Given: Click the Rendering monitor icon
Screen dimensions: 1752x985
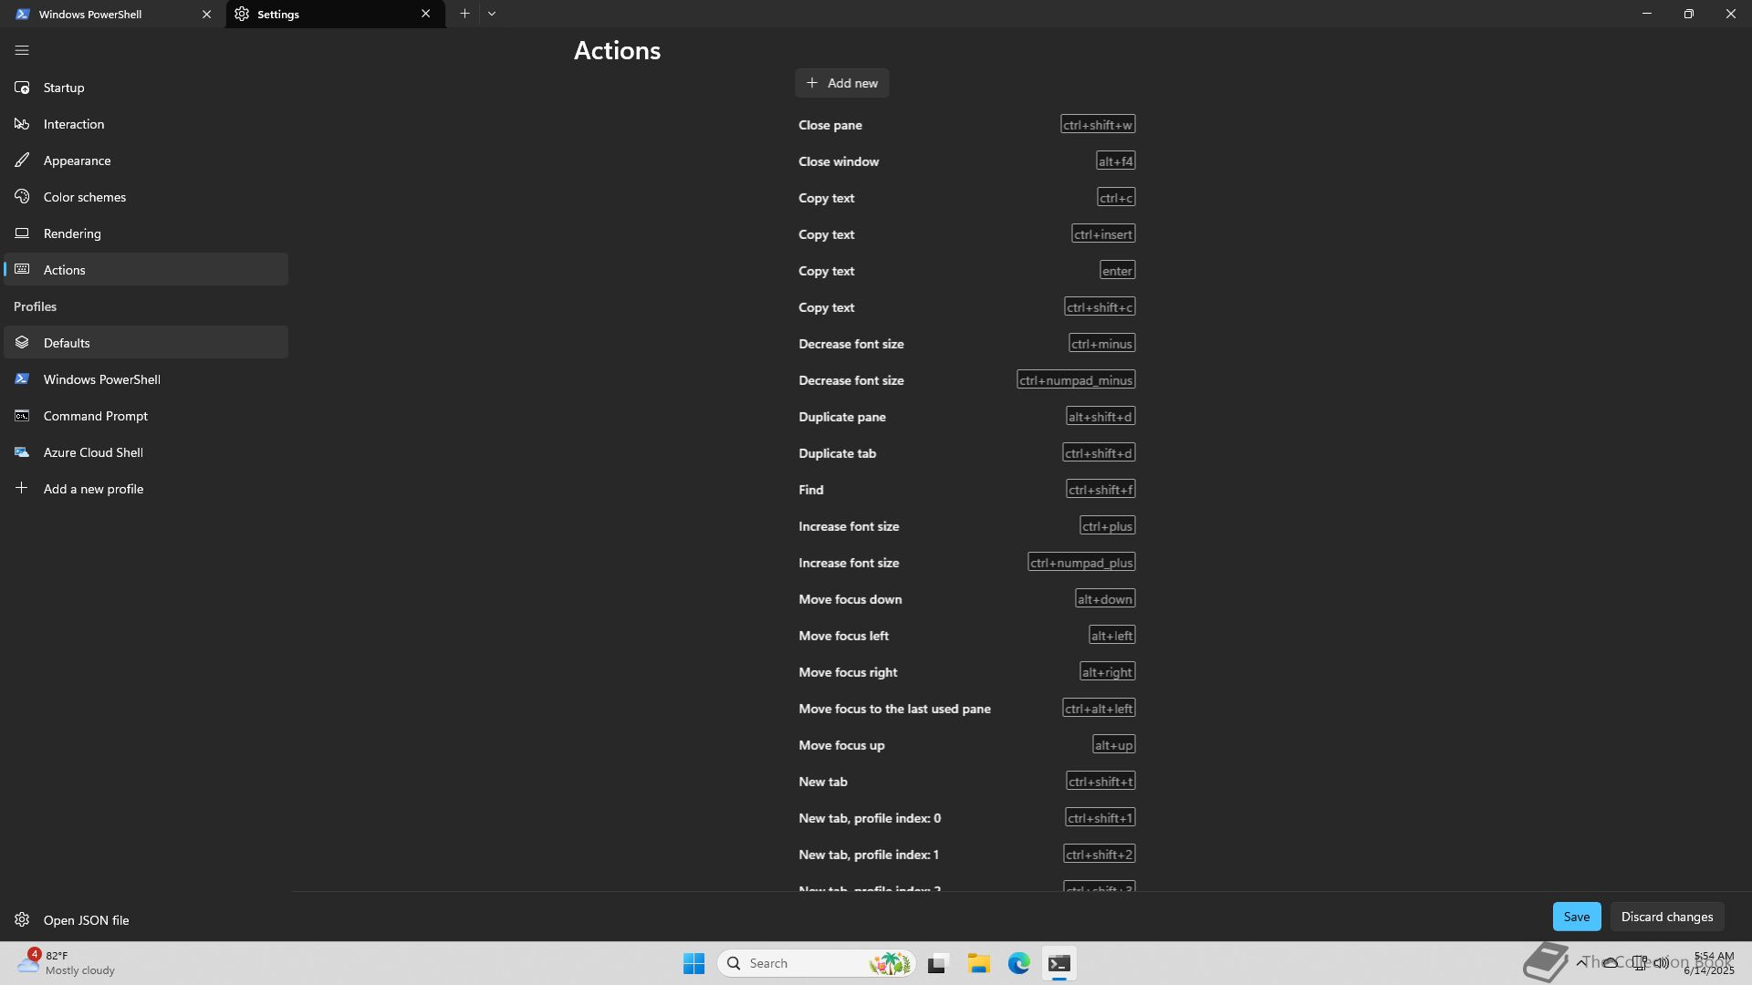Looking at the screenshot, I should tap(22, 233).
